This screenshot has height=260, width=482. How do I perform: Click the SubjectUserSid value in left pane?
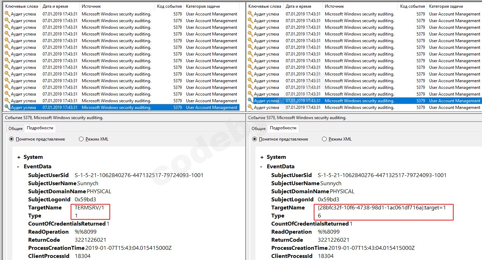coord(139,175)
